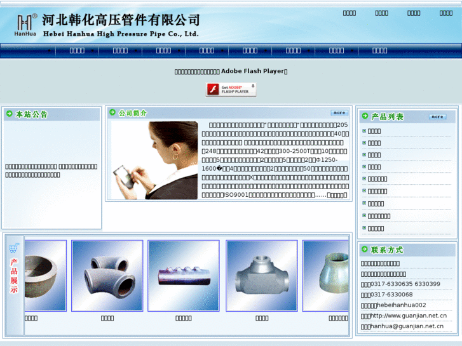Click the caption below the tee fitting image

[262, 318]
